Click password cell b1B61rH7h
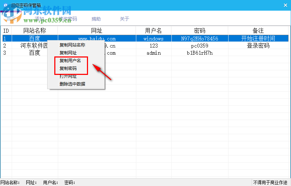 pos(200,53)
